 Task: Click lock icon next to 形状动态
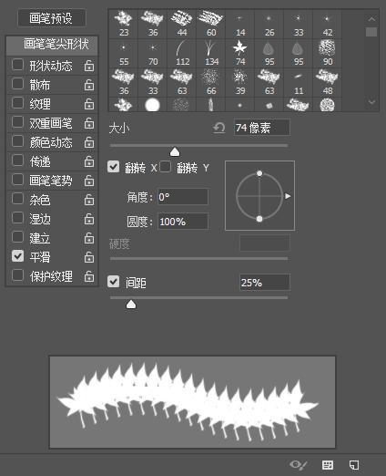tap(89, 66)
